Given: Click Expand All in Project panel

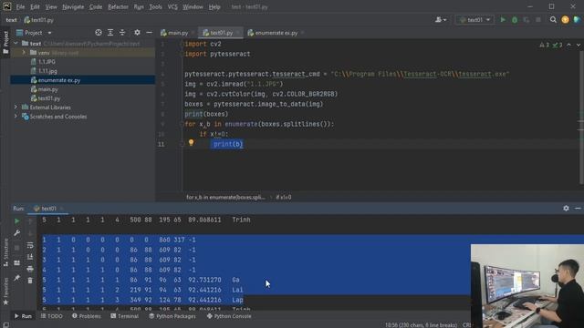Looking at the screenshot, I should click(x=110, y=33).
